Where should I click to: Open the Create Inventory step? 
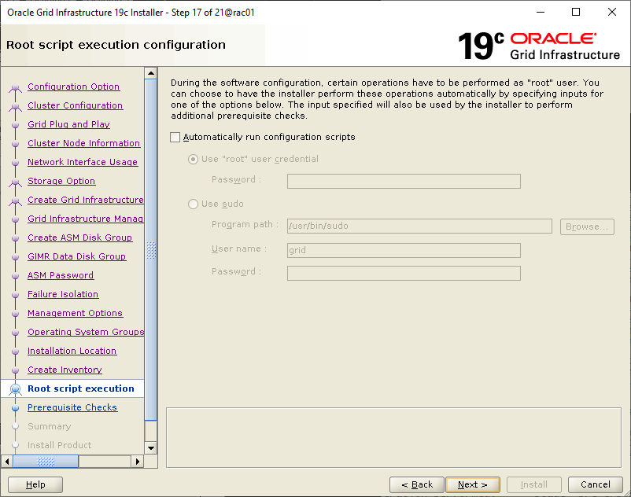[65, 370]
